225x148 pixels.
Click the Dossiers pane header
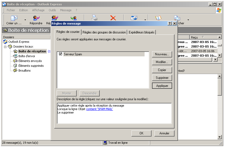pos(26,37)
